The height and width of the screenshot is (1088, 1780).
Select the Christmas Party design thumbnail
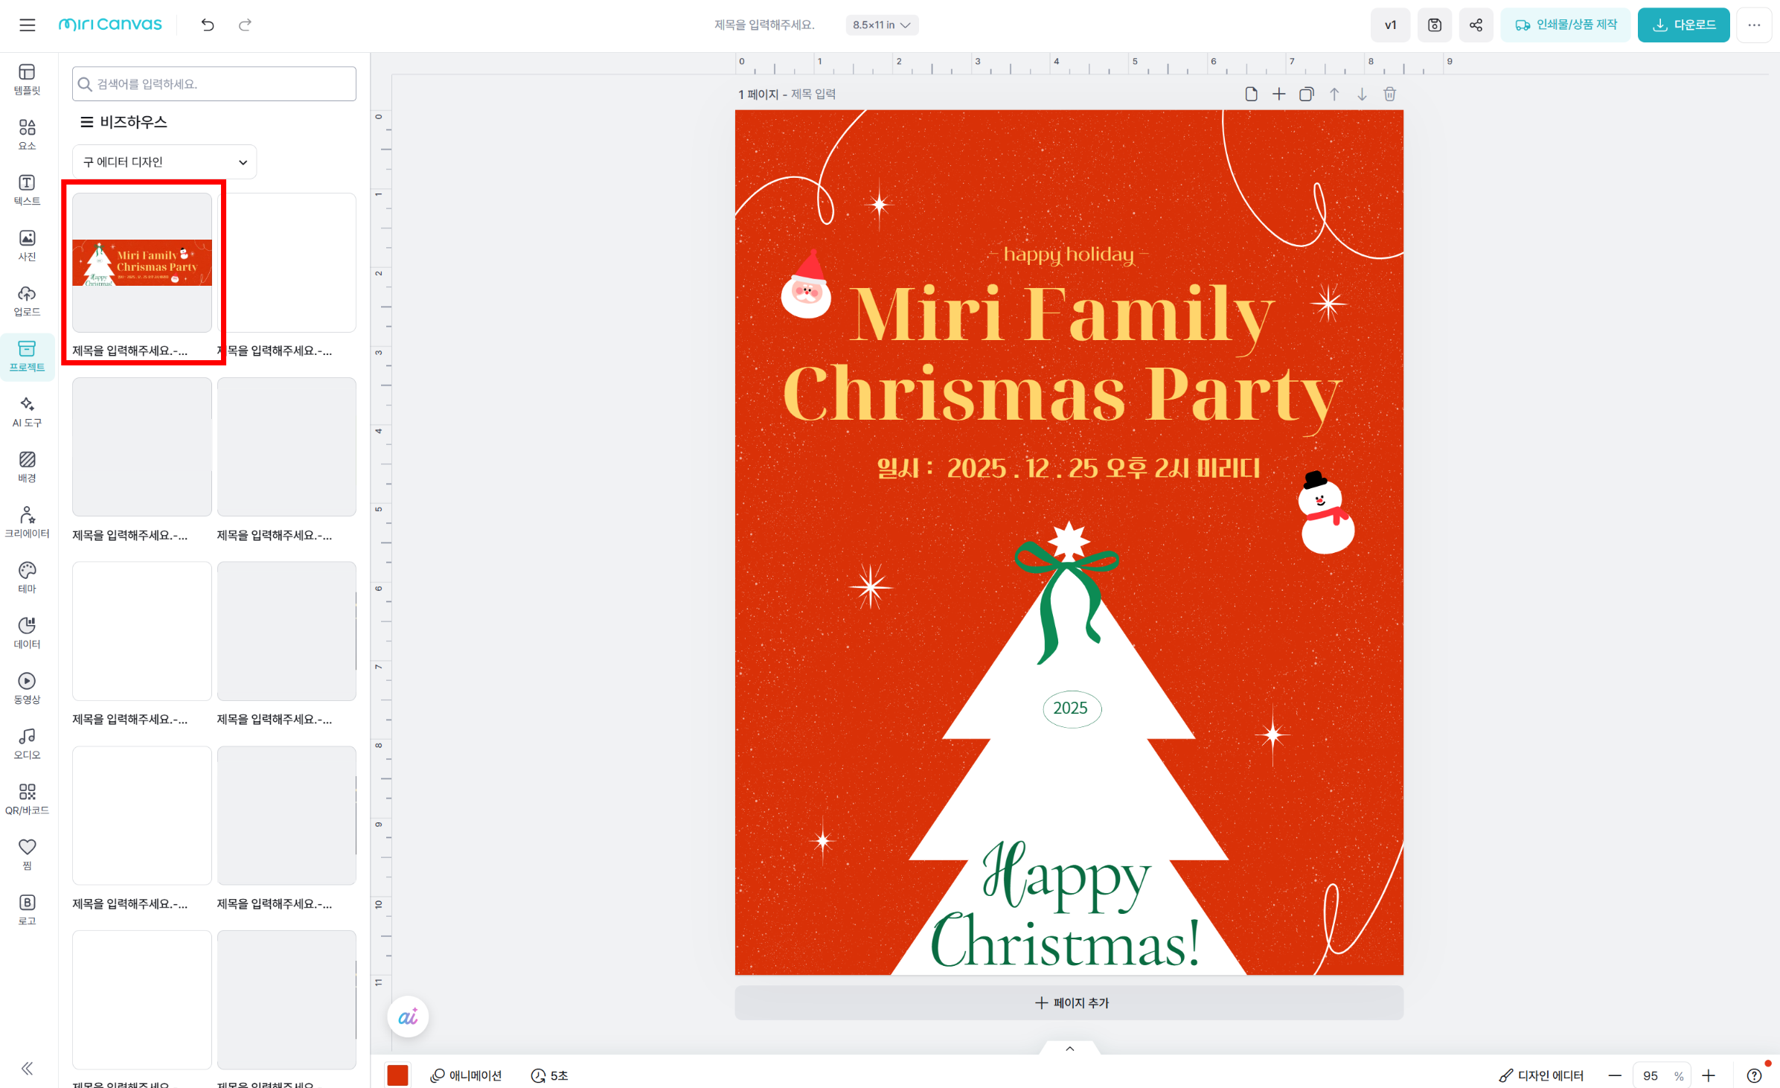pos(142,263)
